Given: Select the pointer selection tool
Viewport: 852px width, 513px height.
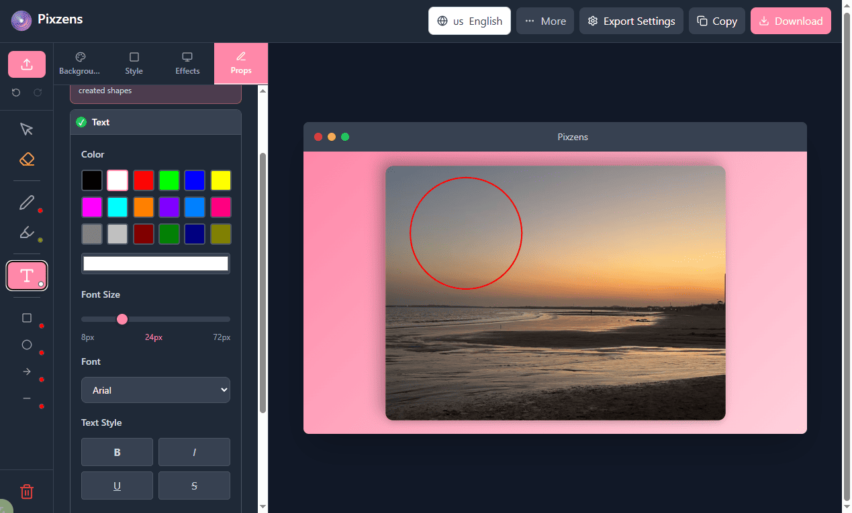Looking at the screenshot, I should click(x=26, y=128).
